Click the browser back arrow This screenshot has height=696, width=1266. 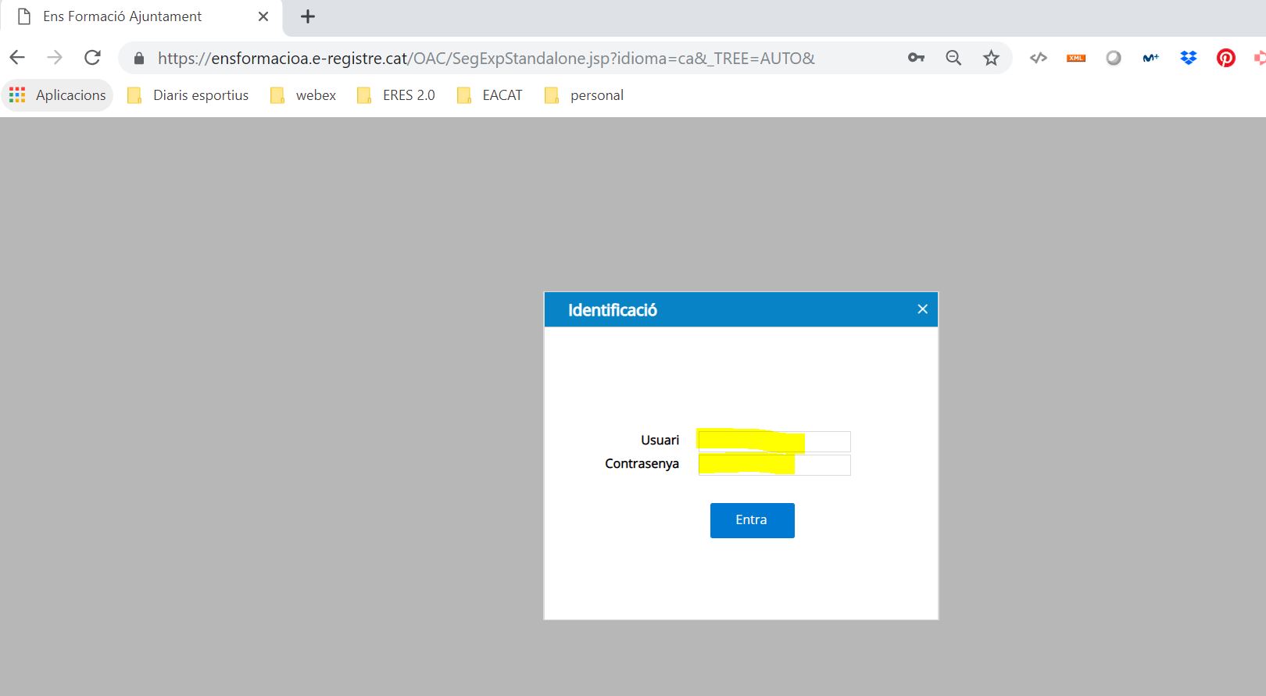click(17, 58)
